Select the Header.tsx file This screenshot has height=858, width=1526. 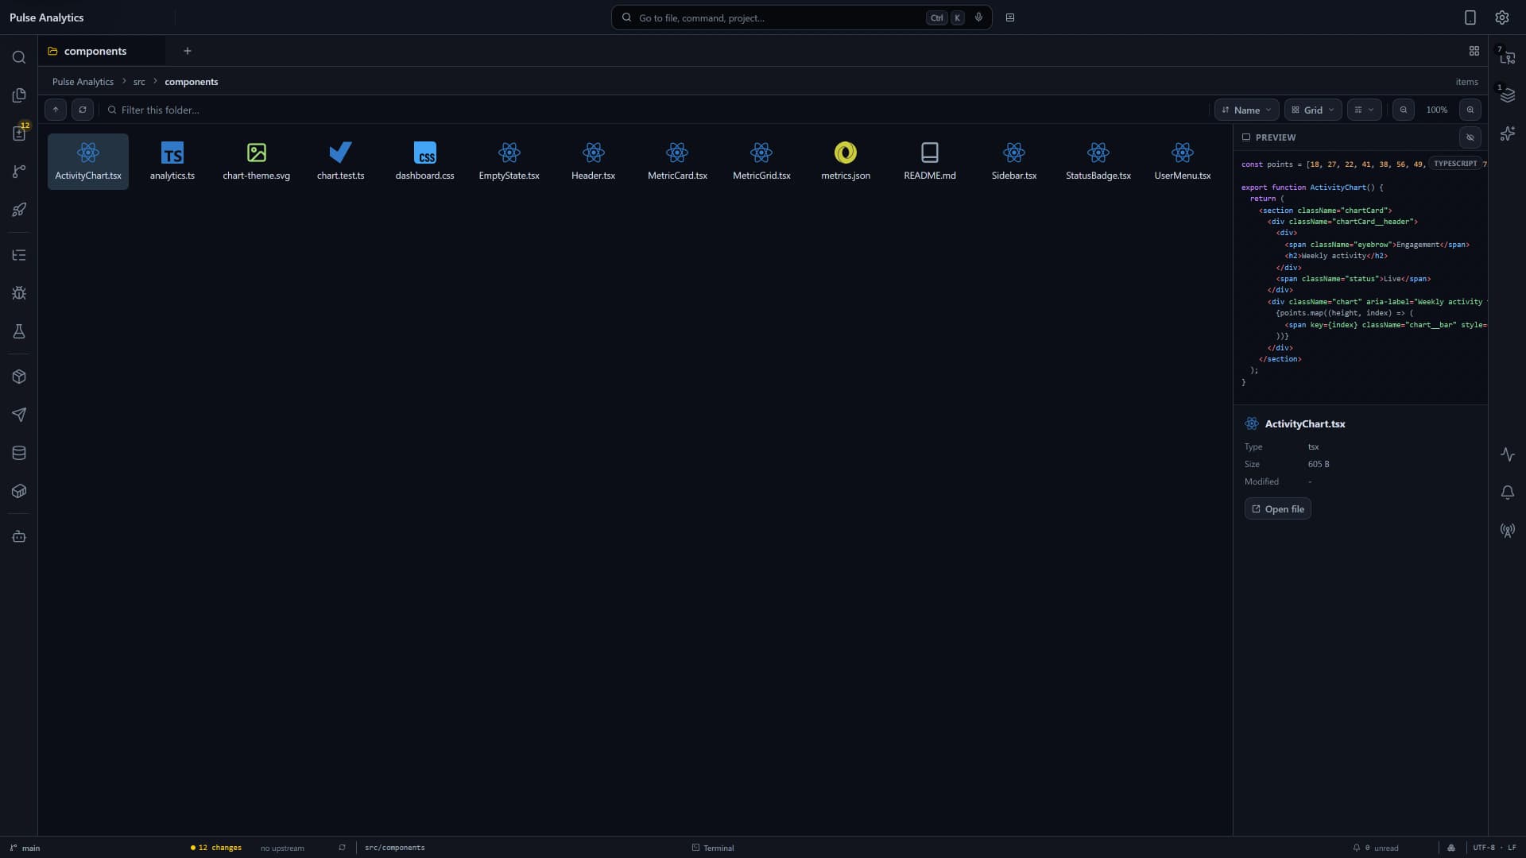point(594,161)
